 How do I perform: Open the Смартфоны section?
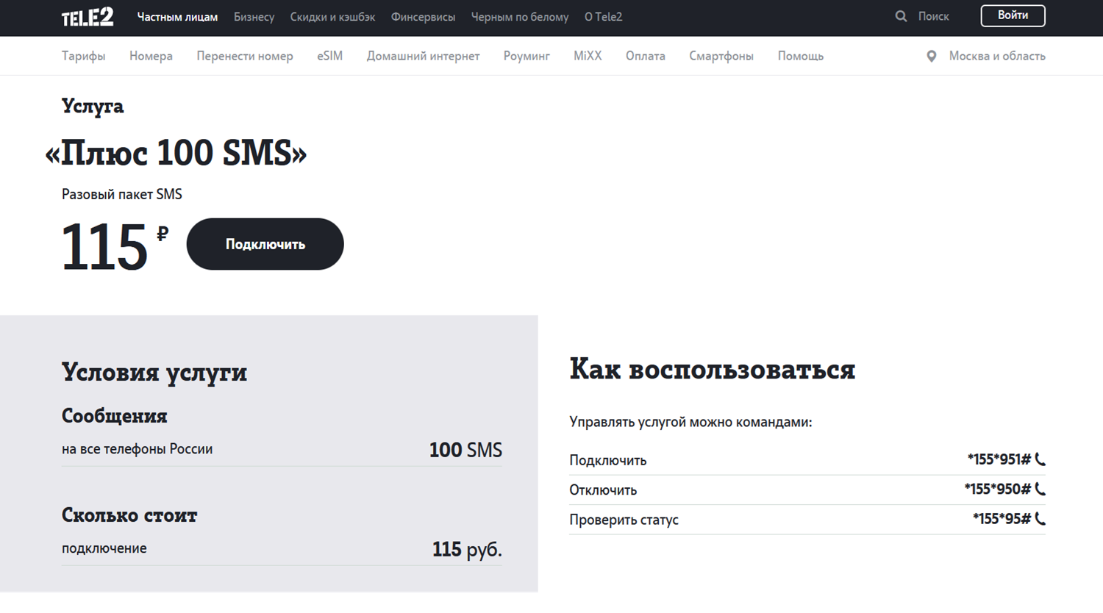point(721,56)
